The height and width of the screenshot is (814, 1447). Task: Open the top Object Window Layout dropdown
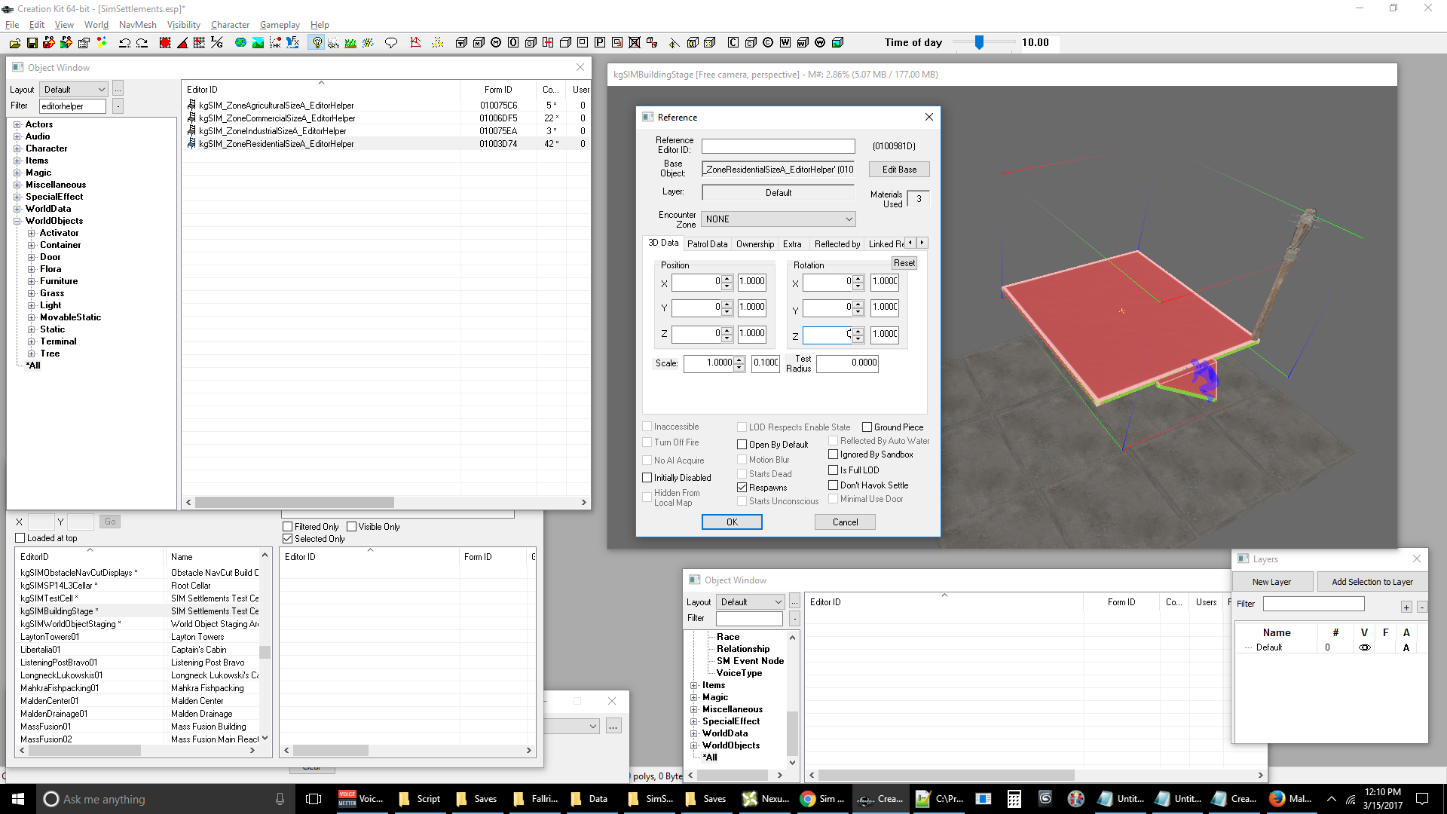pos(74,90)
